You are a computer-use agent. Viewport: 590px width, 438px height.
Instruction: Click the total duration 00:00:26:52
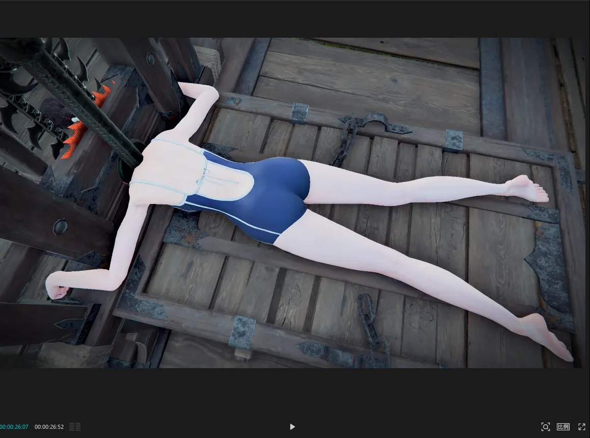[x=49, y=427]
